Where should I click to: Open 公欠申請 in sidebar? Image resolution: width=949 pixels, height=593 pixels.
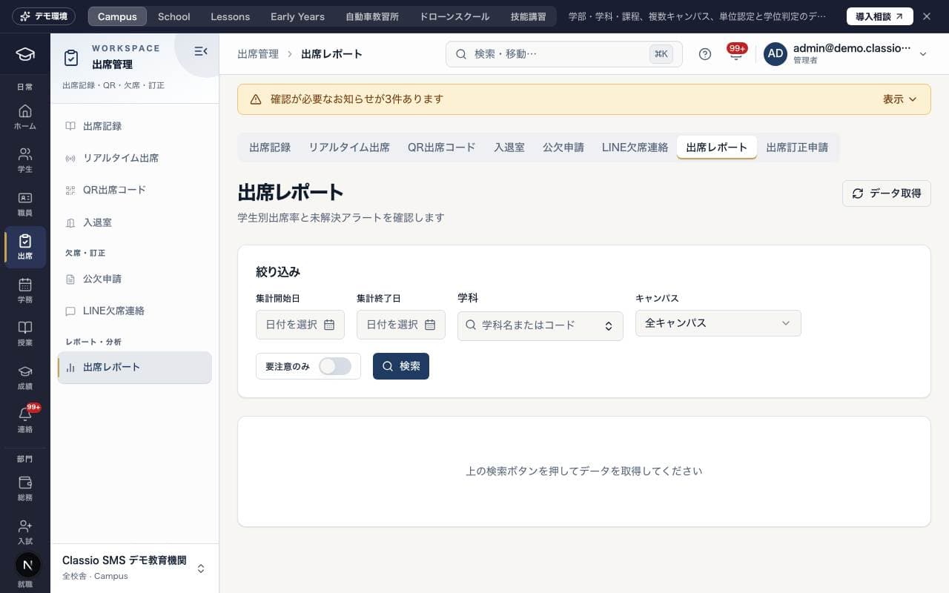coord(135,279)
